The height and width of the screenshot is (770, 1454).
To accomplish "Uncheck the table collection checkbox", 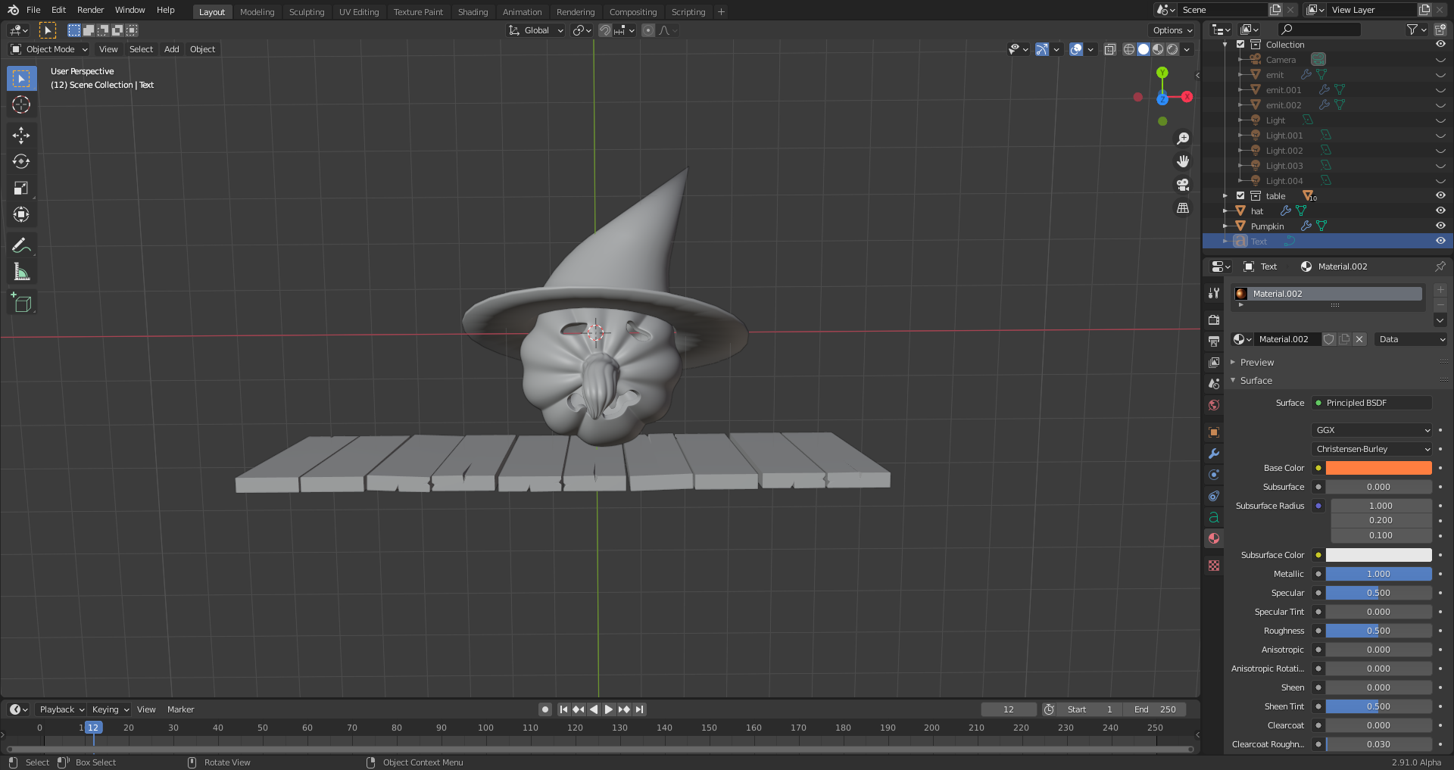I will pyautogui.click(x=1240, y=195).
